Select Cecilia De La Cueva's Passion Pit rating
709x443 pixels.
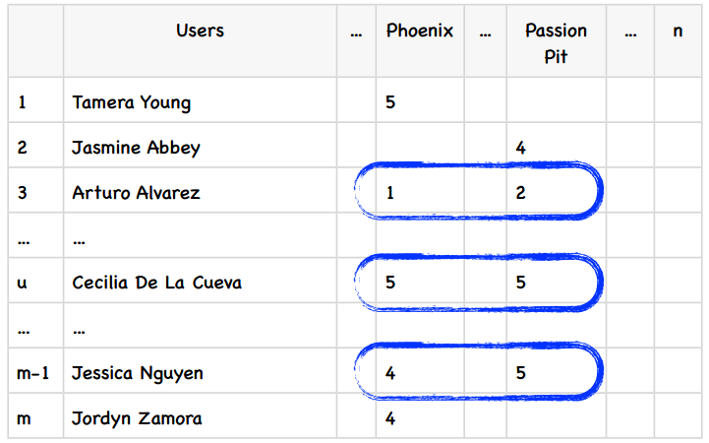coord(520,283)
